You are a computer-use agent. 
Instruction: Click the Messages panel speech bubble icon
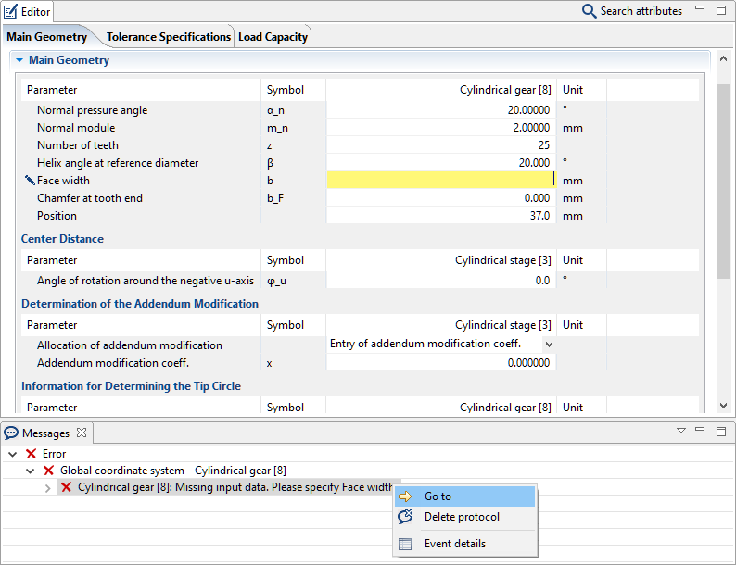point(11,433)
